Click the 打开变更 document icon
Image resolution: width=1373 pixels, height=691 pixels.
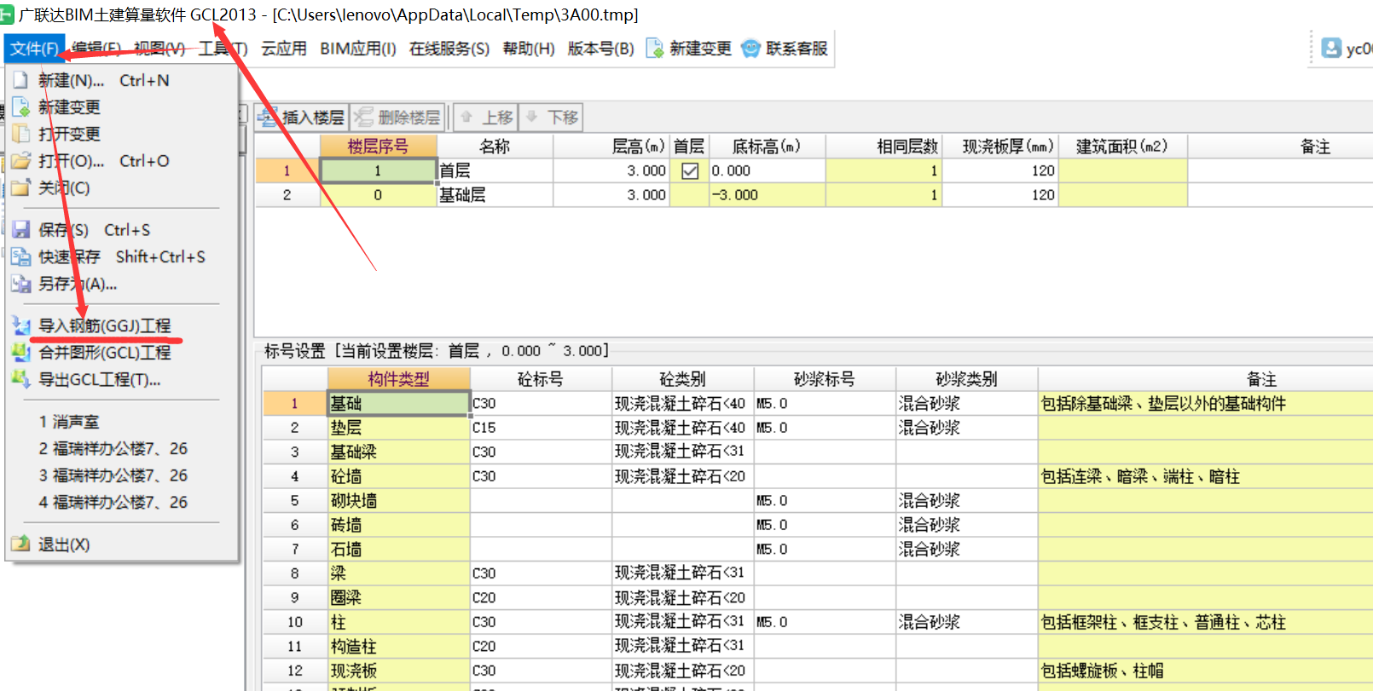[x=20, y=134]
